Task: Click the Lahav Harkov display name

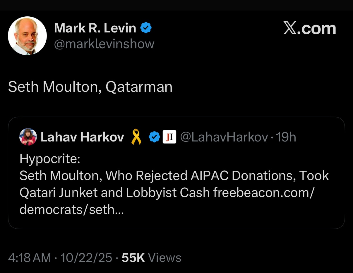Action: click(x=82, y=137)
